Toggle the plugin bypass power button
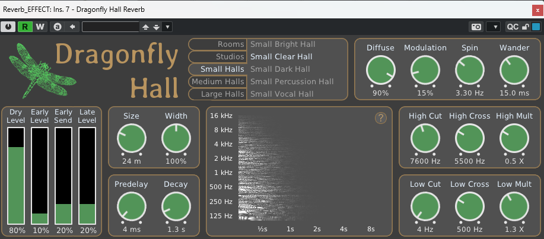 9,26
